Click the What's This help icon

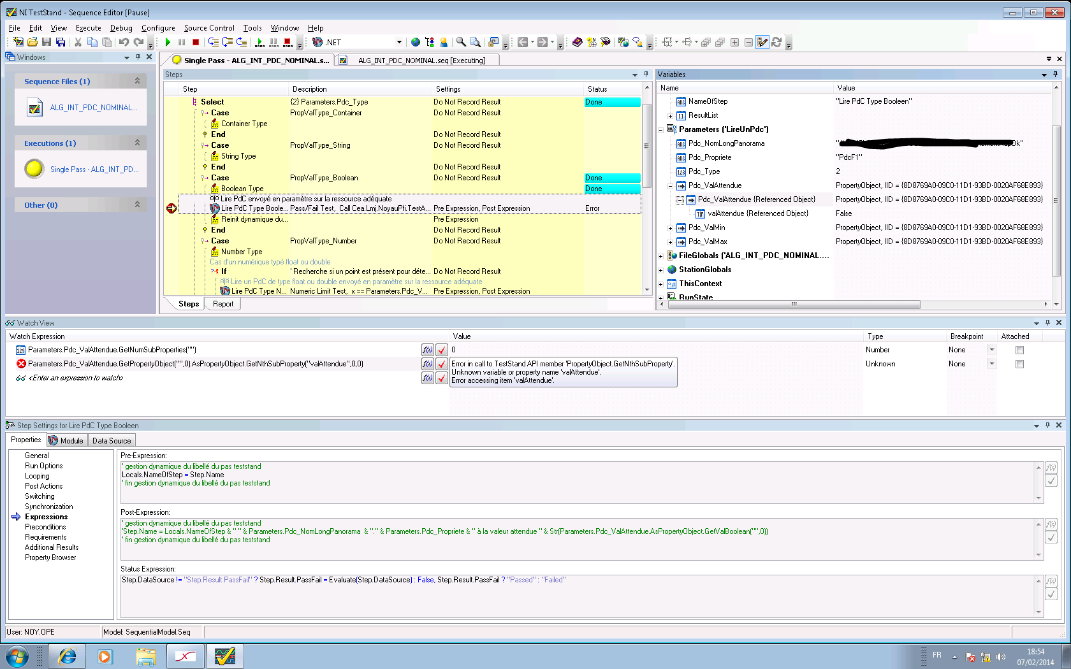coord(592,42)
